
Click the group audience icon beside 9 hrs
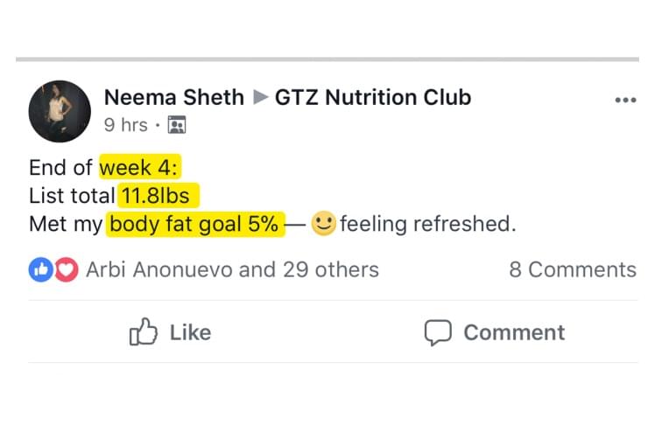tap(176, 125)
